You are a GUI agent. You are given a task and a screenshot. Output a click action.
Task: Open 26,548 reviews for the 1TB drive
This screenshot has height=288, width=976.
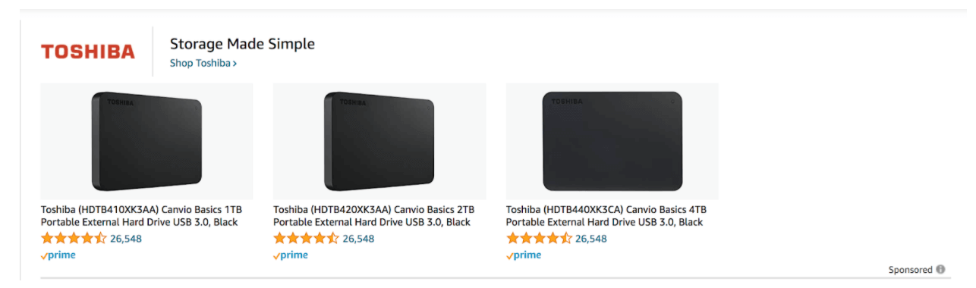coord(126,239)
